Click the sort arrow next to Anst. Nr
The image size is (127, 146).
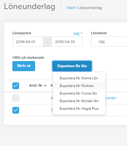point(45,86)
